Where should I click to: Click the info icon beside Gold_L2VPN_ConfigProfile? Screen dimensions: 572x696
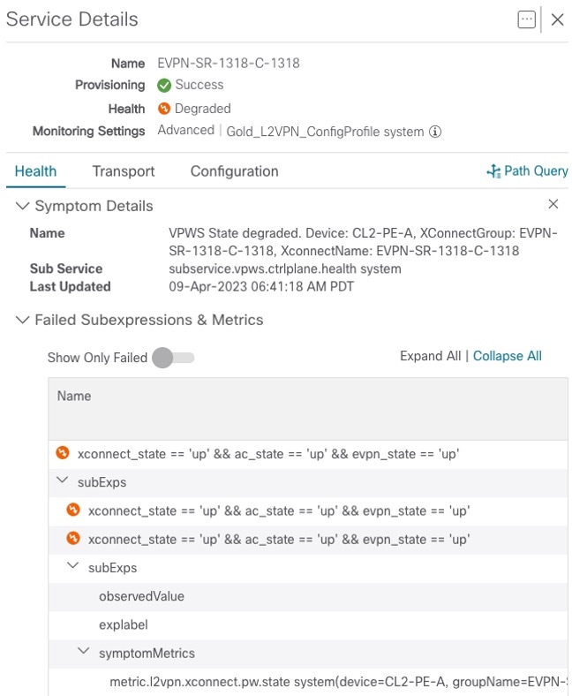(x=435, y=132)
